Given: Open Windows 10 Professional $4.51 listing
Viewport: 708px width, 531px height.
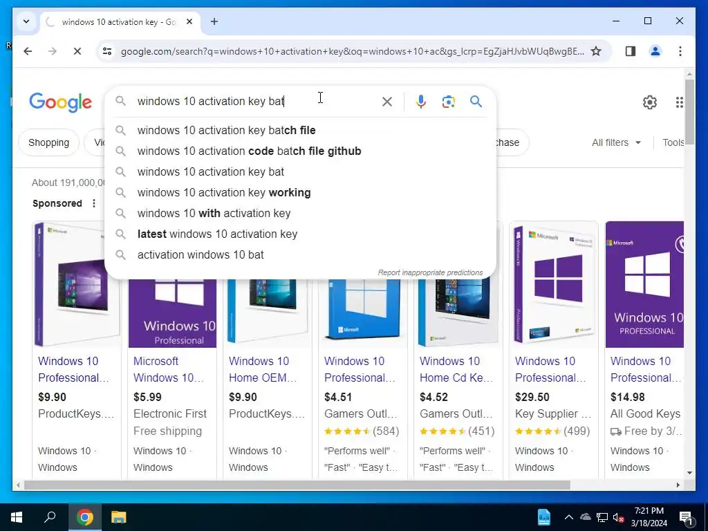Looking at the screenshot, I should (x=360, y=369).
